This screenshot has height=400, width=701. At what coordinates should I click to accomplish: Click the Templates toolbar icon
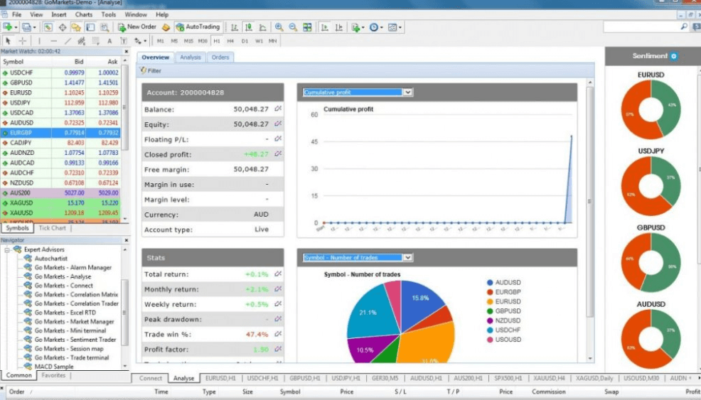[x=392, y=27]
